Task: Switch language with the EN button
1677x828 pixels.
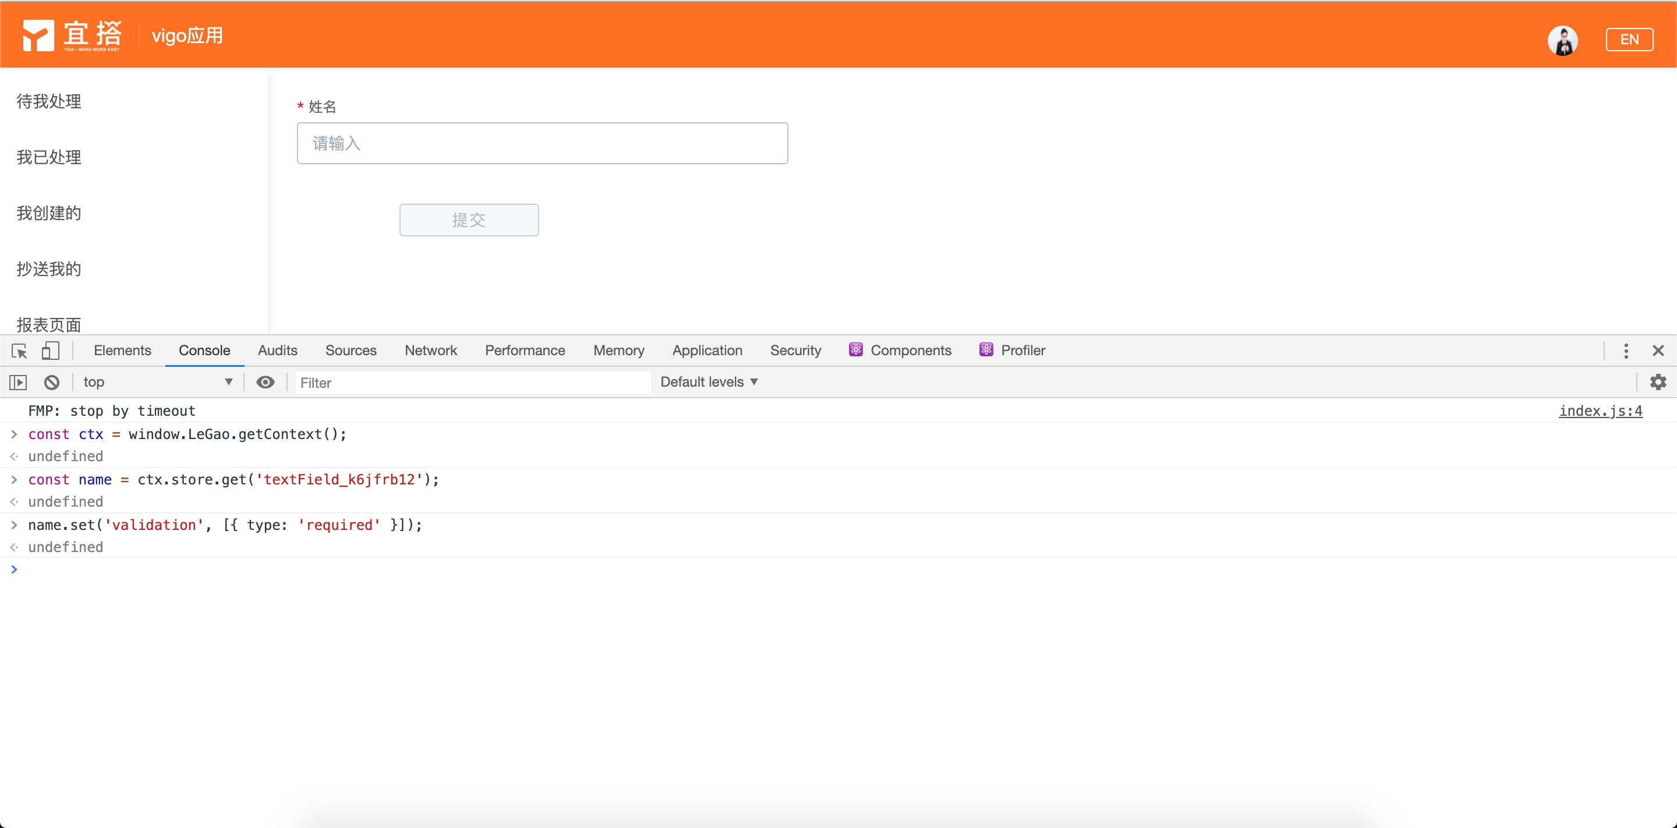Action: [x=1629, y=39]
